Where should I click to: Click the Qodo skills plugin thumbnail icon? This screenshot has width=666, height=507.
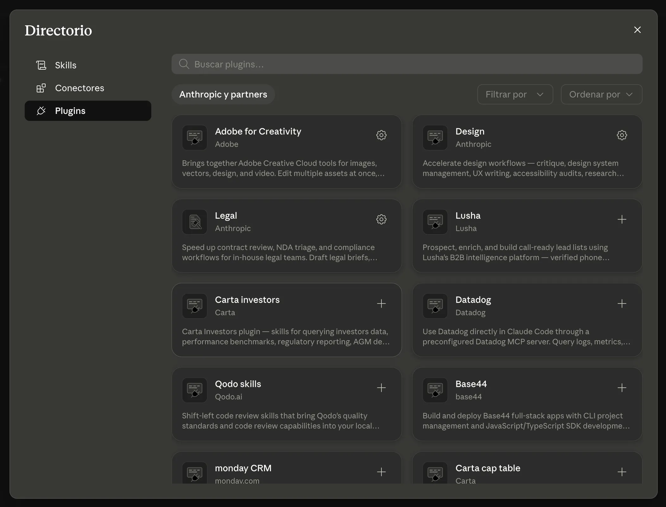tap(195, 390)
